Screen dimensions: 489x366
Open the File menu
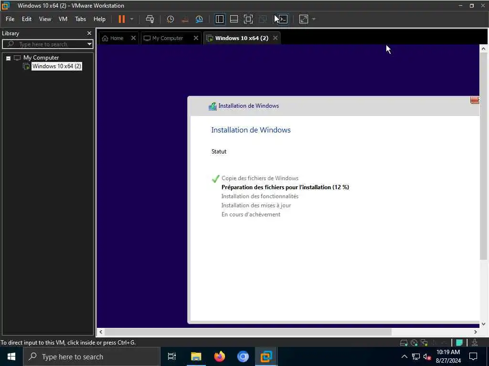[x=10, y=19]
